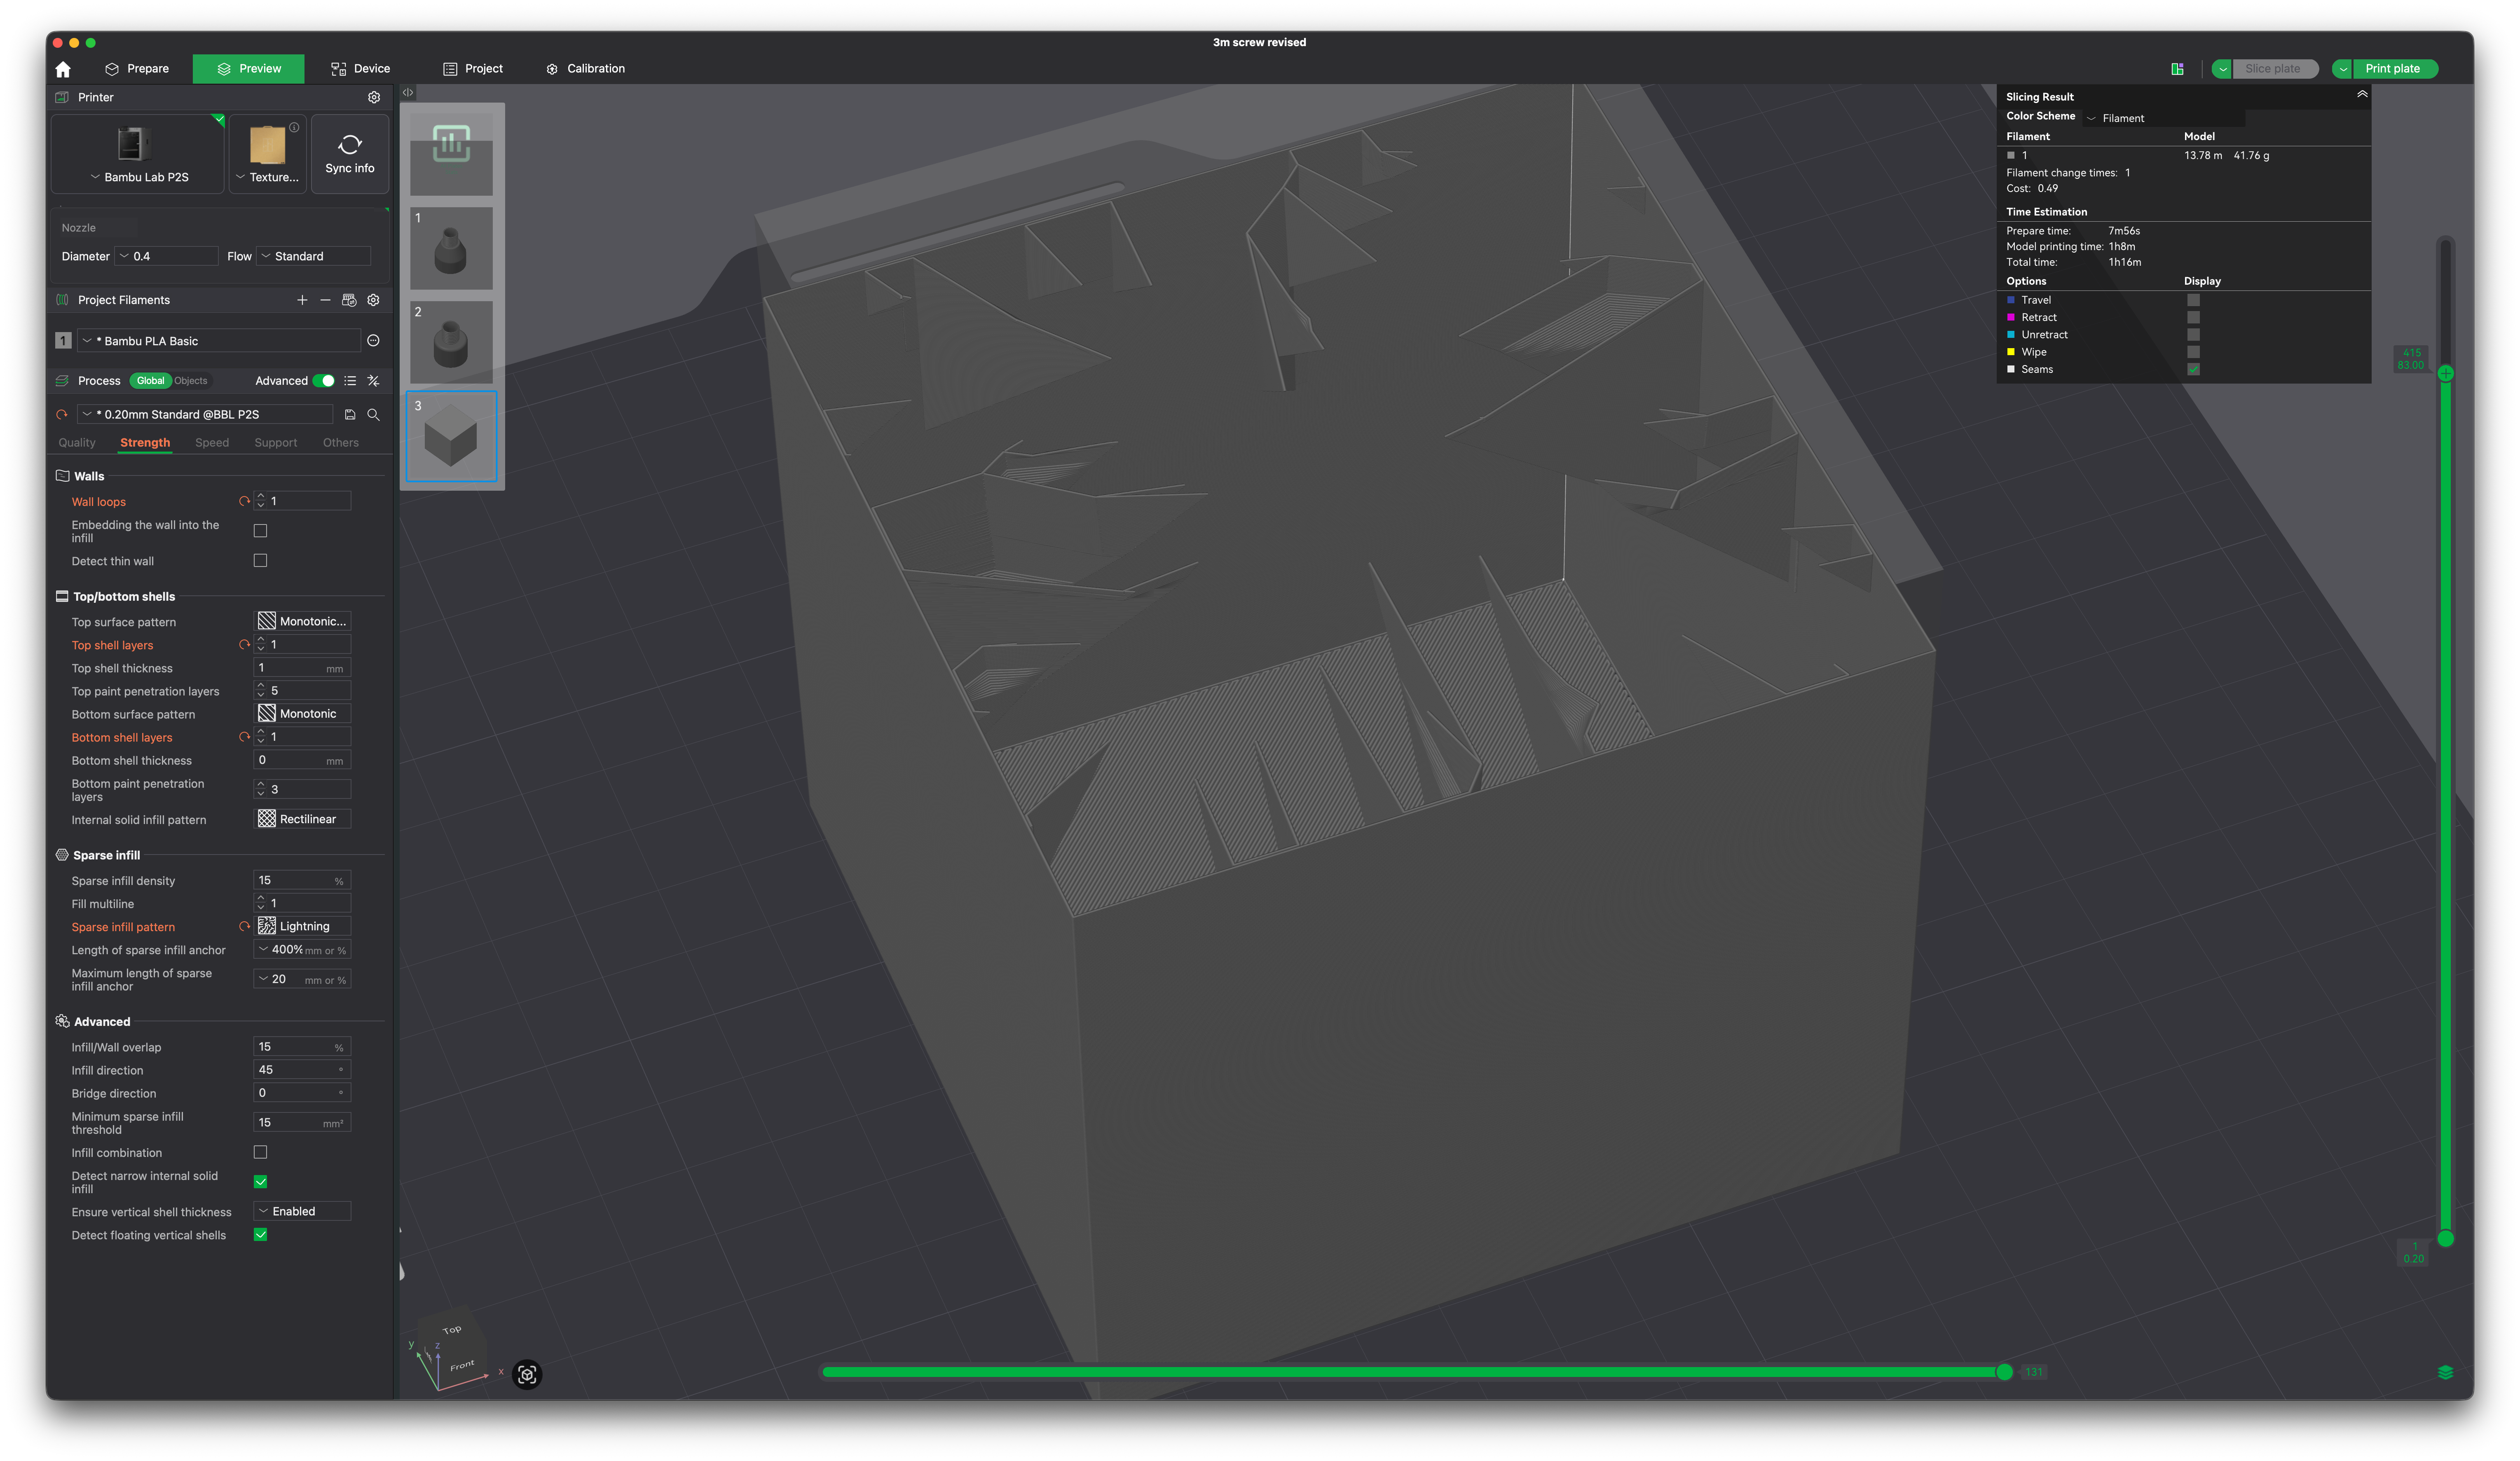Open the Calibration tab
This screenshot has height=1461, width=2520.
[x=586, y=69]
